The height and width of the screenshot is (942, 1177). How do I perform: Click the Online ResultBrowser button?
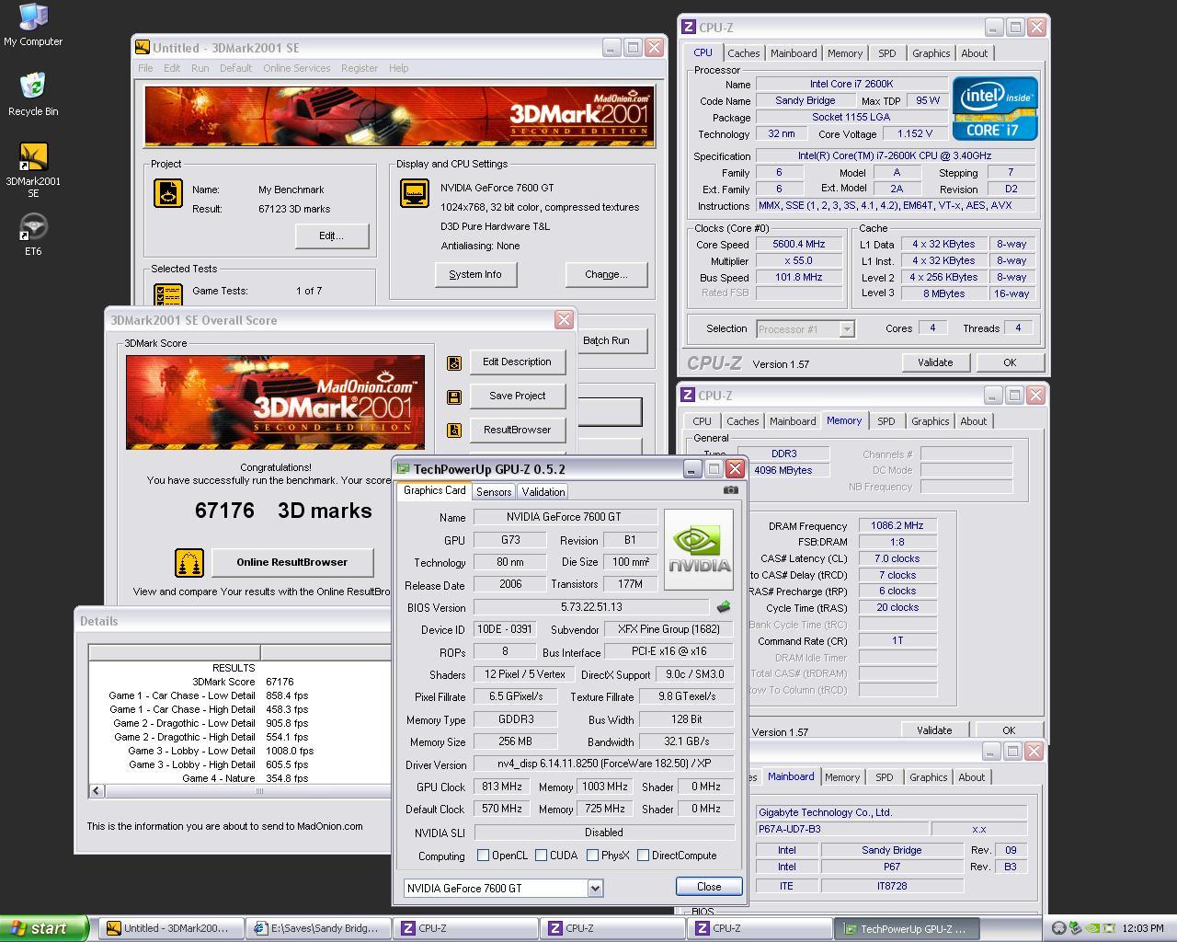292,563
